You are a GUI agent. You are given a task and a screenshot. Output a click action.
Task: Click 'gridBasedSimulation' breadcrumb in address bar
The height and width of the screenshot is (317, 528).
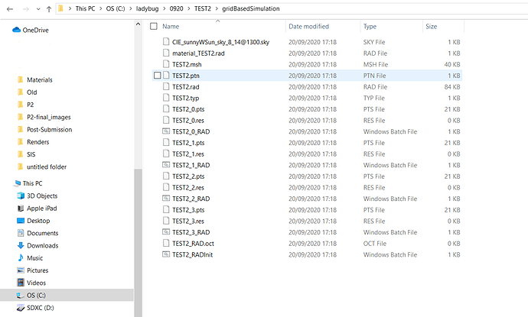(x=251, y=8)
